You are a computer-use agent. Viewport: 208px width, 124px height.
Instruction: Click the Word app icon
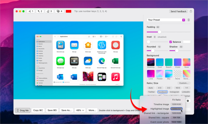click(74, 77)
